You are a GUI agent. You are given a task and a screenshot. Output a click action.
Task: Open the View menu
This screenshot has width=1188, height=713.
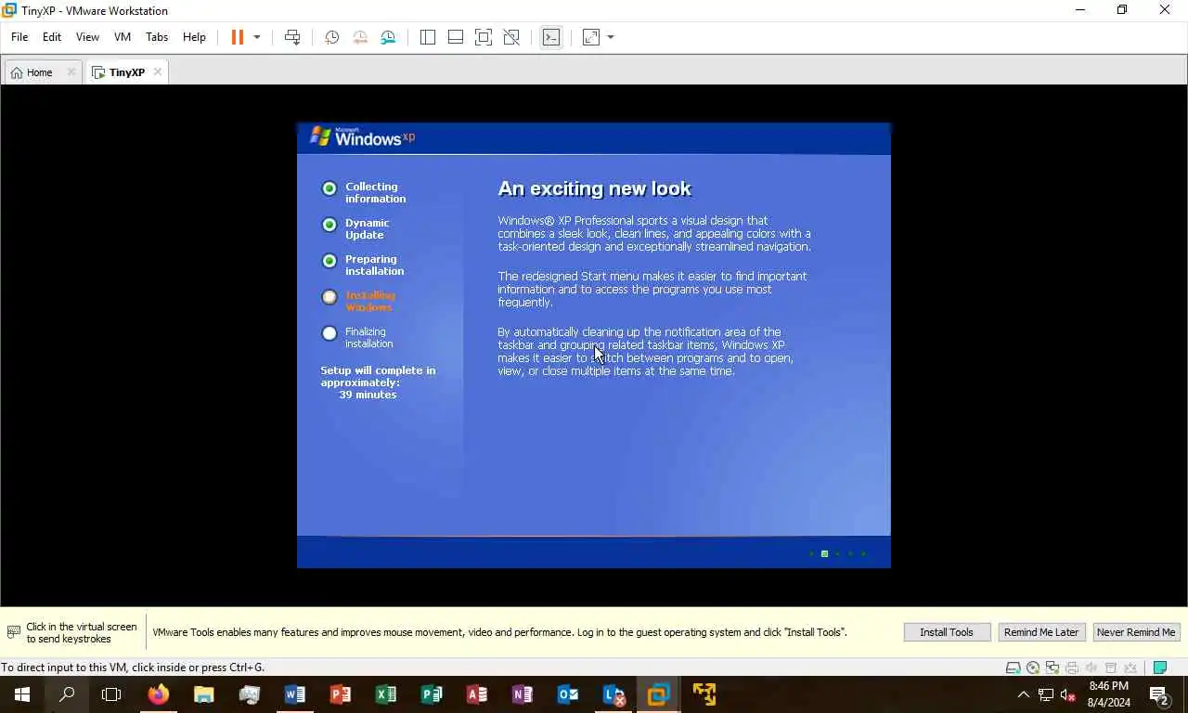[x=87, y=37]
